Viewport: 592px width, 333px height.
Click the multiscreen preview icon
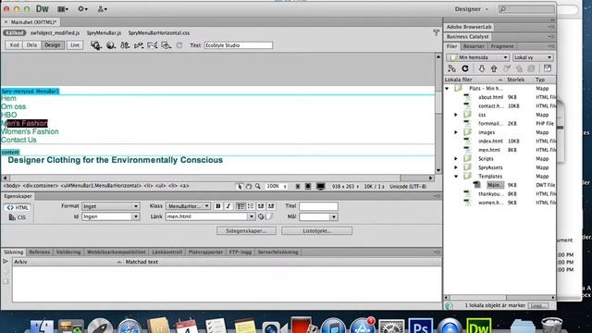[96, 45]
